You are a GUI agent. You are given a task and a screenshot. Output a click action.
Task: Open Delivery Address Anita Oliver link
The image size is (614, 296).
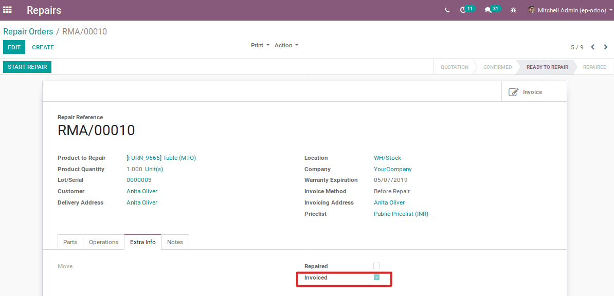[142, 203]
